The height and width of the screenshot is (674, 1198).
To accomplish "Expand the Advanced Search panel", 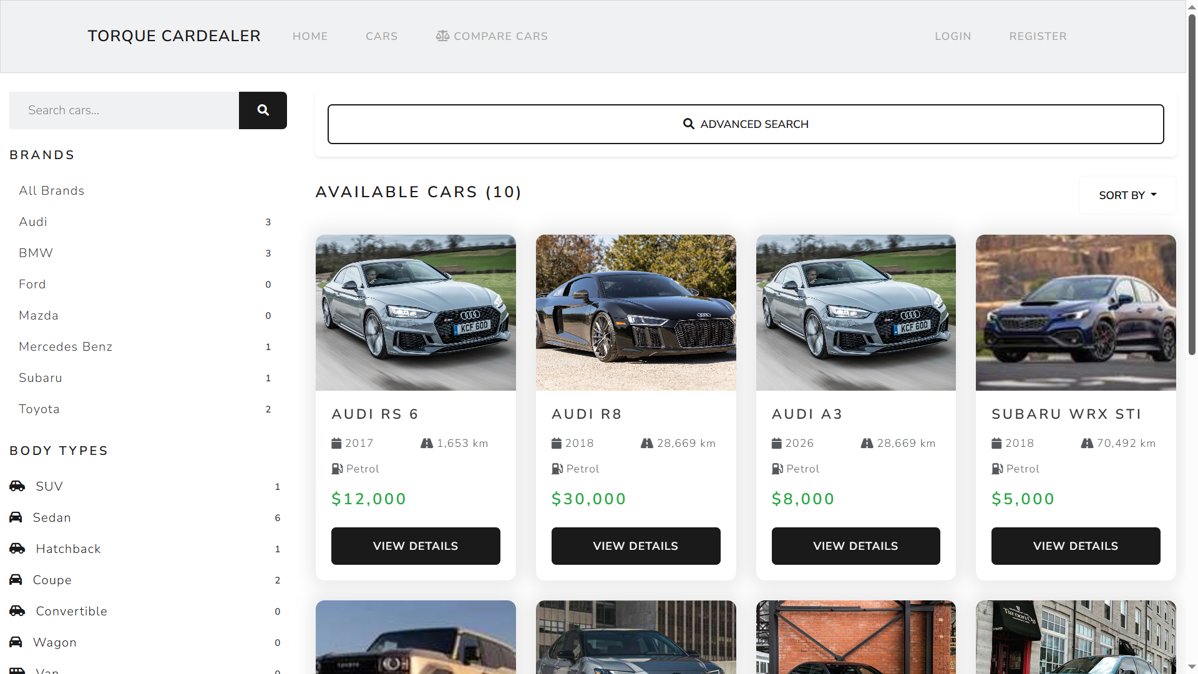I will point(744,124).
